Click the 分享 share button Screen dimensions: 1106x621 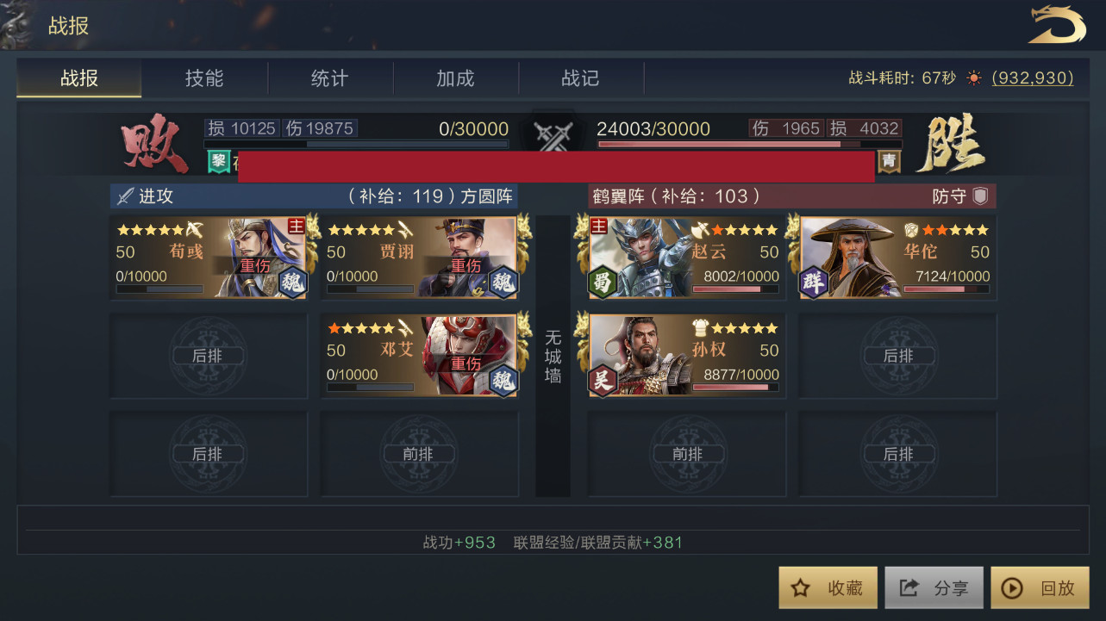pyautogui.click(x=934, y=587)
